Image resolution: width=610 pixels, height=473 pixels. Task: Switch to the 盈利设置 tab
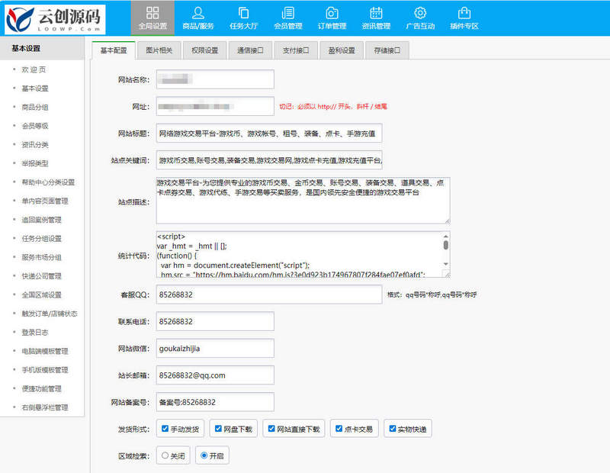click(342, 50)
